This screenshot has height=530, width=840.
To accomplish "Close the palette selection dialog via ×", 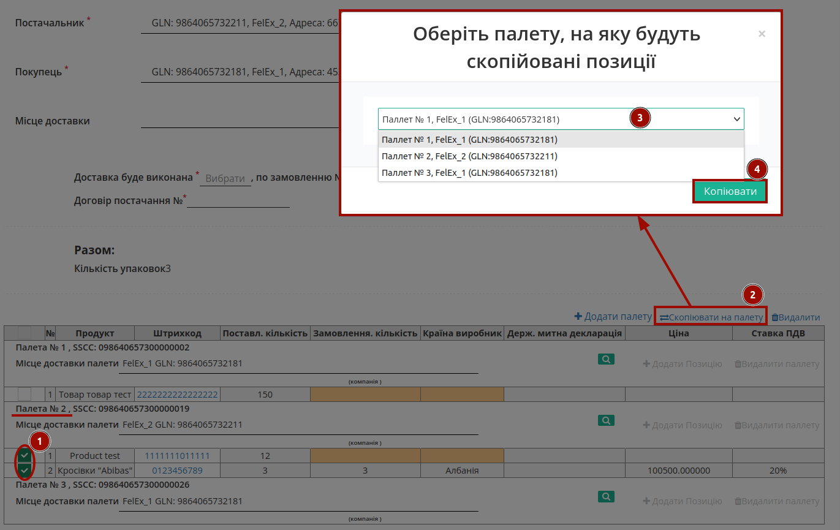I will [x=762, y=34].
